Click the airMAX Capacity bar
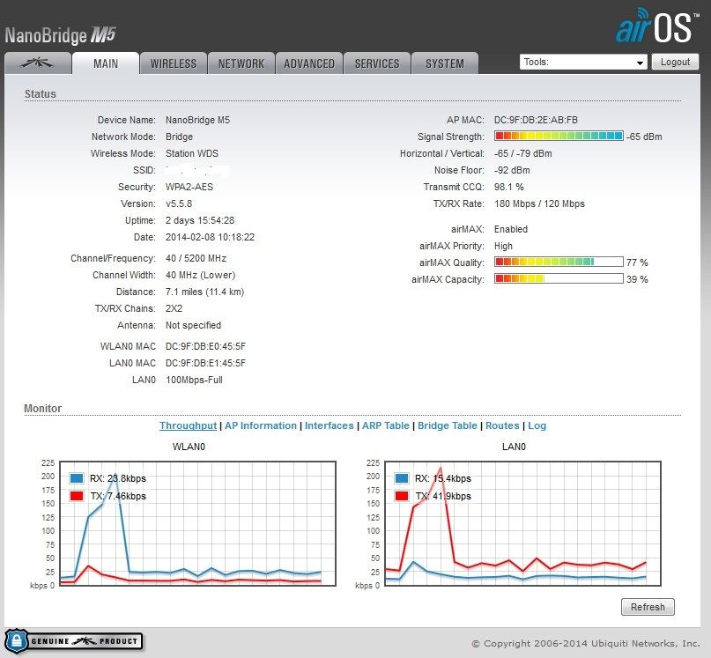The height and width of the screenshot is (658, 711). [559, 278]
